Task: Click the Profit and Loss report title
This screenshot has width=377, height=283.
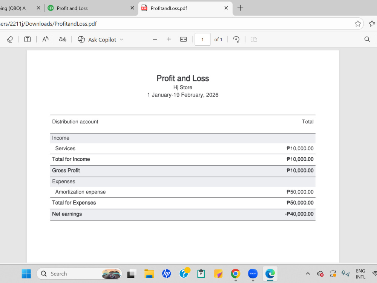Action: [183, 78]
